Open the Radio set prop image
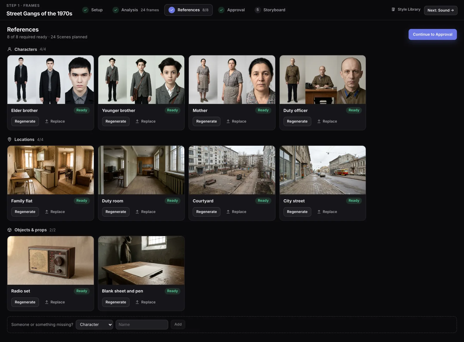 pos(50,260)
